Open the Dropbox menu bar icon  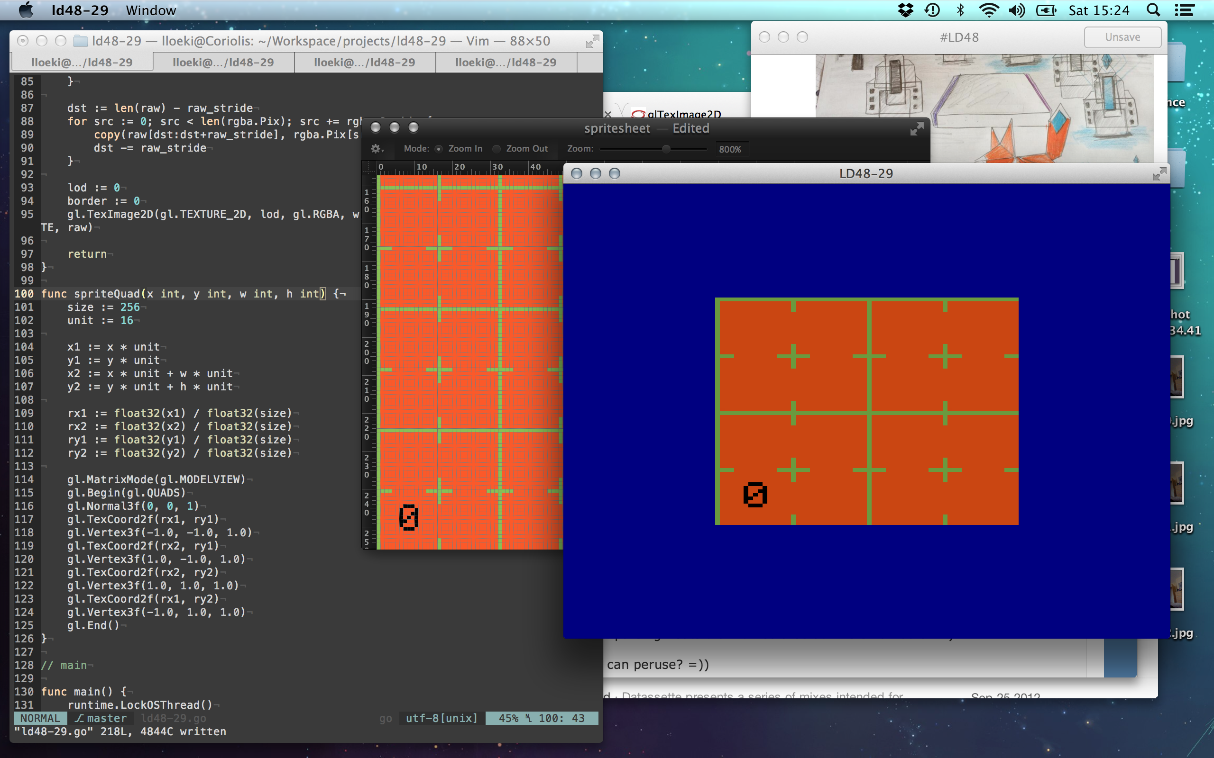[x=905, y=10]
